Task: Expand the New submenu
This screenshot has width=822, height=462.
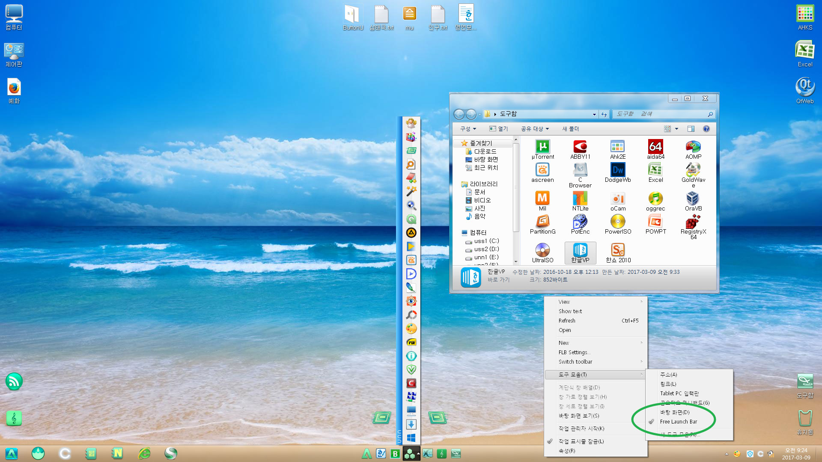Action: (596, 343)
